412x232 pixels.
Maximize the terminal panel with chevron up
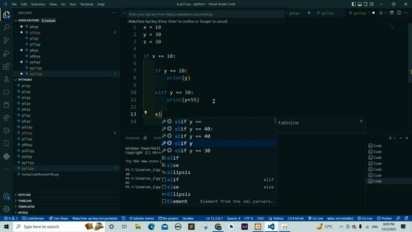401,138
